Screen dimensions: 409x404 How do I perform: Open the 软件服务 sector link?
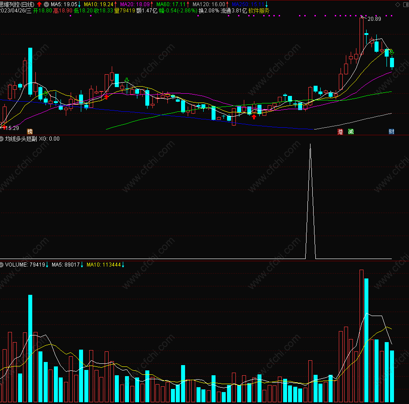(259, 11)
